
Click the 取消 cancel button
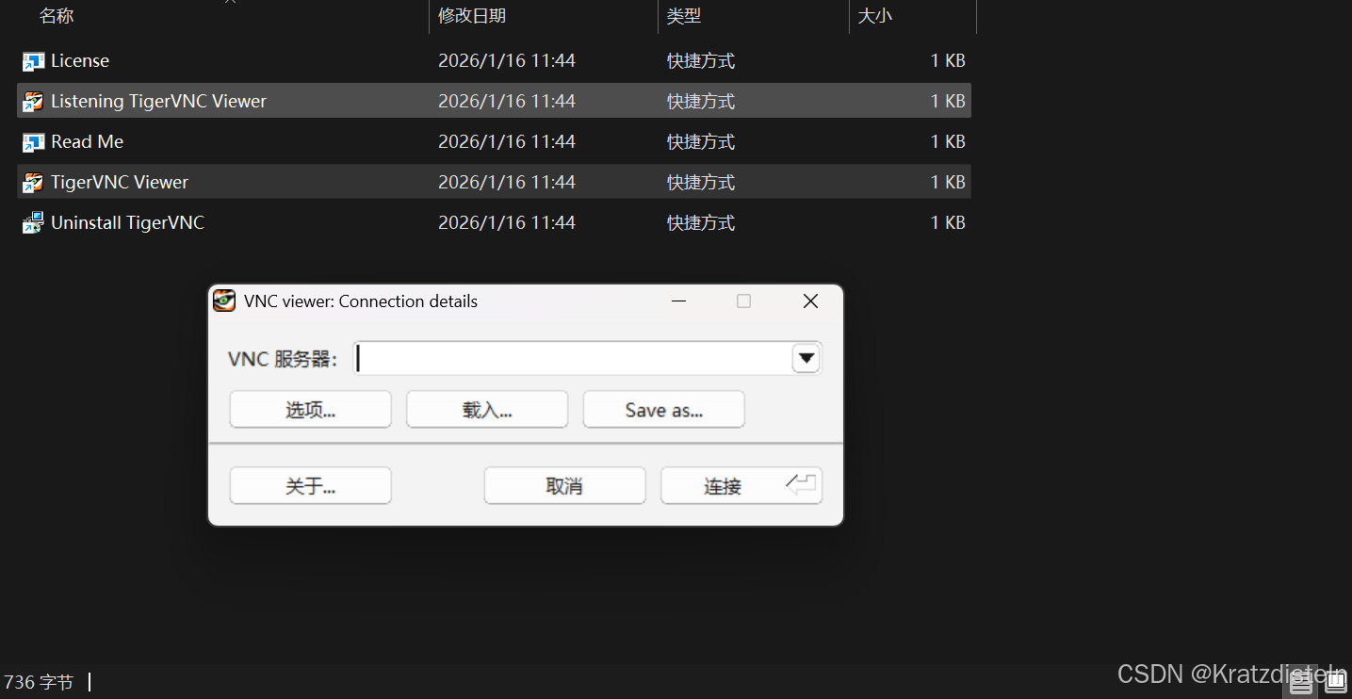[565, 486]
